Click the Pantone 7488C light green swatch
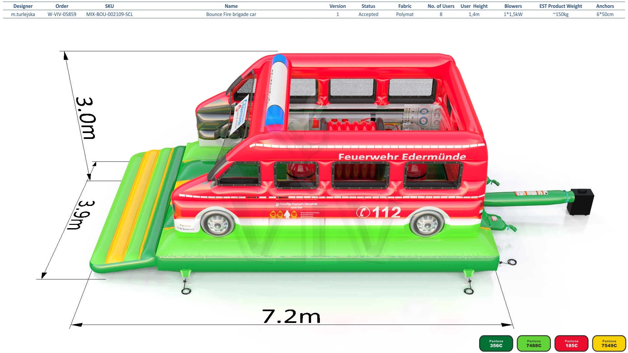This screenshot has height=353, width=628. pos(533,343)
